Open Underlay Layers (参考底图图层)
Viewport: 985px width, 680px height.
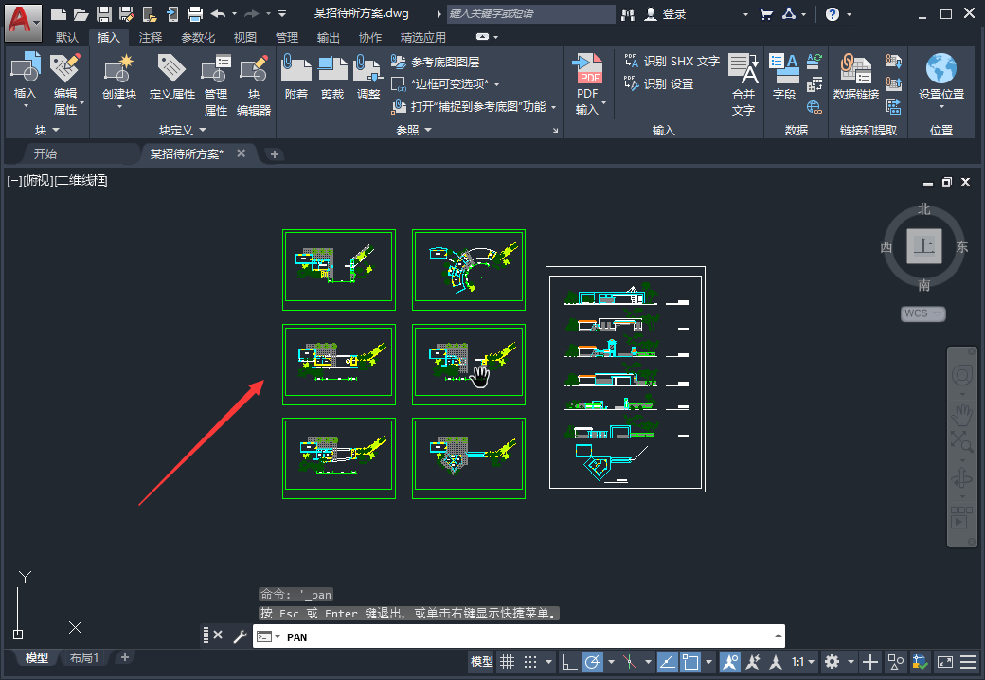(x=436, y=62)
